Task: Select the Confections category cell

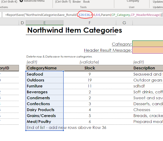Action: [45, 104]
